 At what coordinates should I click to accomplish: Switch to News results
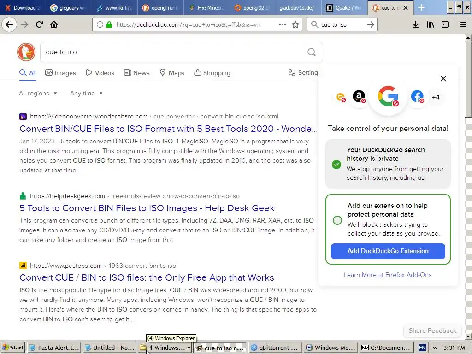[136, 73]
